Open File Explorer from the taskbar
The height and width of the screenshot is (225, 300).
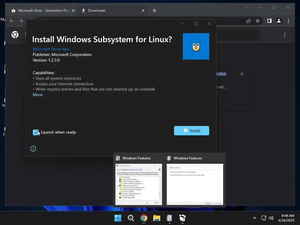156,218
